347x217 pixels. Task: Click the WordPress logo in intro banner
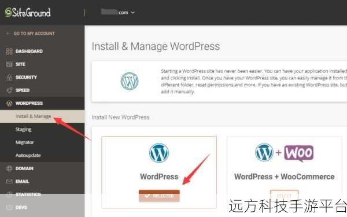point(130,81)
